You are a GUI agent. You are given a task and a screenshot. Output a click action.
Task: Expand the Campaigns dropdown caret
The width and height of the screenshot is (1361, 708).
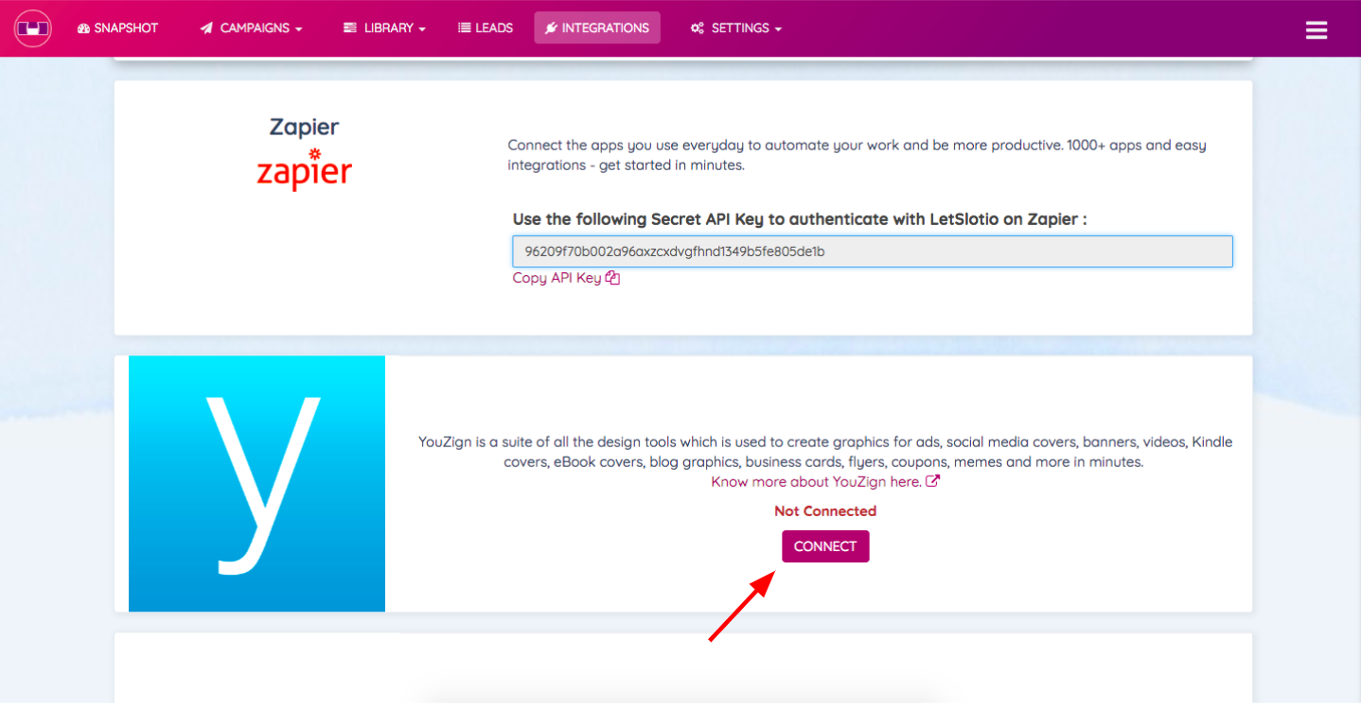pos(299,29)
